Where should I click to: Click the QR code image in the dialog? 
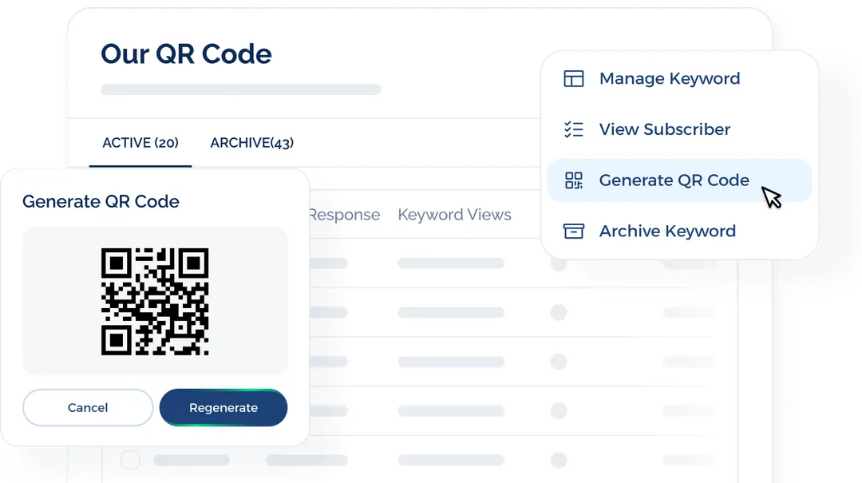(155, 301)
